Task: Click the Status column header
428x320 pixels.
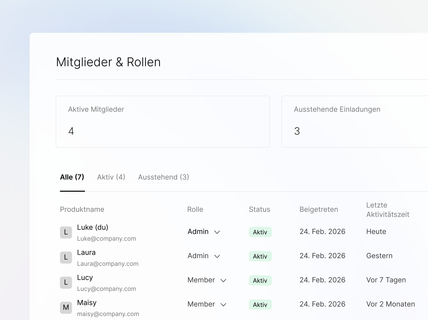Action: [x=260, y=209]
